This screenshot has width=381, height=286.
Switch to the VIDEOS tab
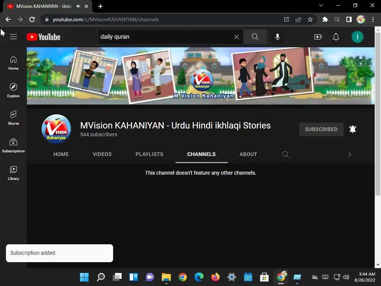(x=102, y=154)
